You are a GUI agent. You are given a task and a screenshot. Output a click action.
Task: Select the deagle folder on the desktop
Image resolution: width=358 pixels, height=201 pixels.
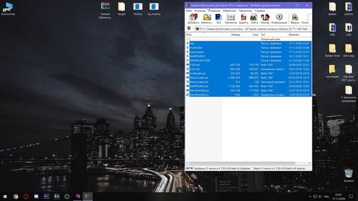point(121,9)
